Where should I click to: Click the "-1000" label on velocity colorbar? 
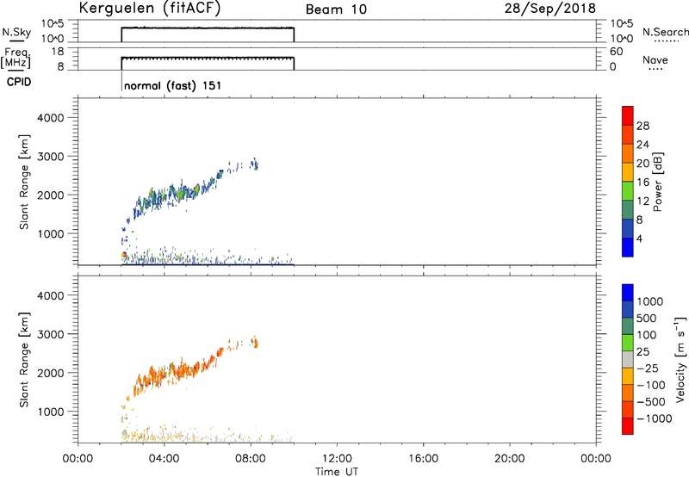coord(655,418)
